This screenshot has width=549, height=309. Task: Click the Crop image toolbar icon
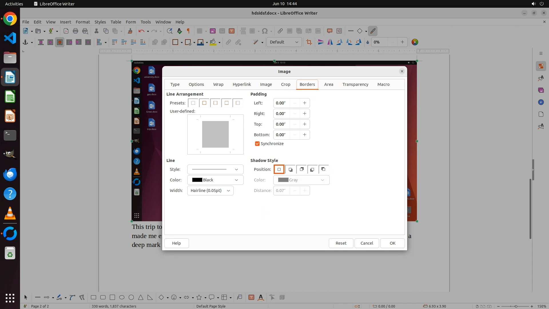(309, 42)
